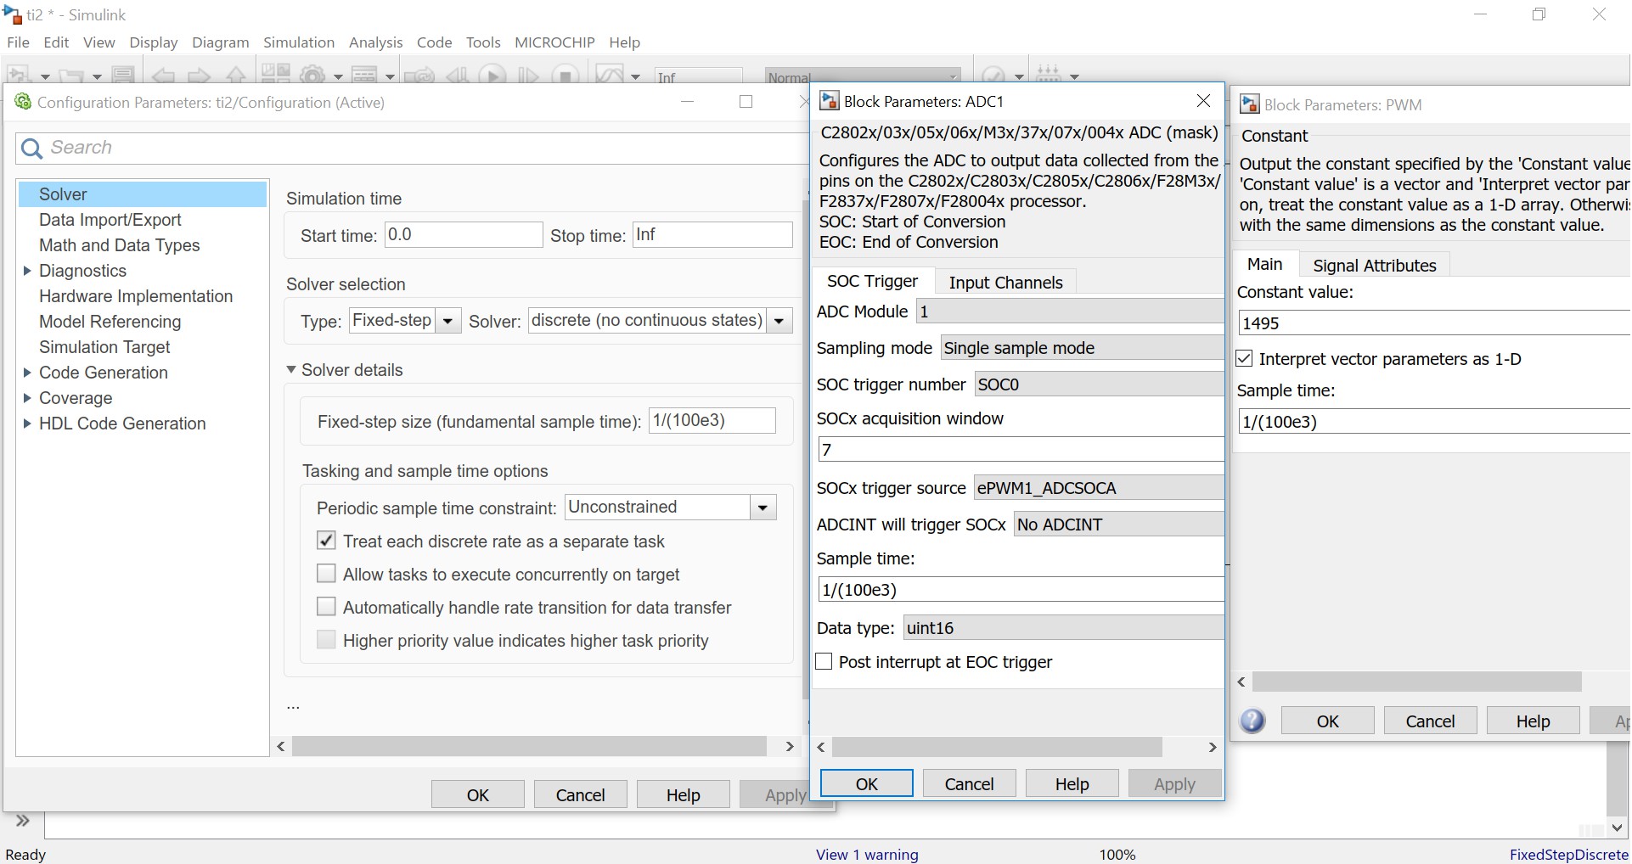
Task: Click the Up to Parent arrow icon
Action: [x=236, y=76]
